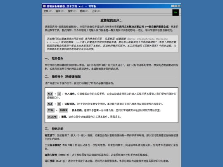Click the bold text 介入操作
Screen dimensions: 223x167
(70, 94)
